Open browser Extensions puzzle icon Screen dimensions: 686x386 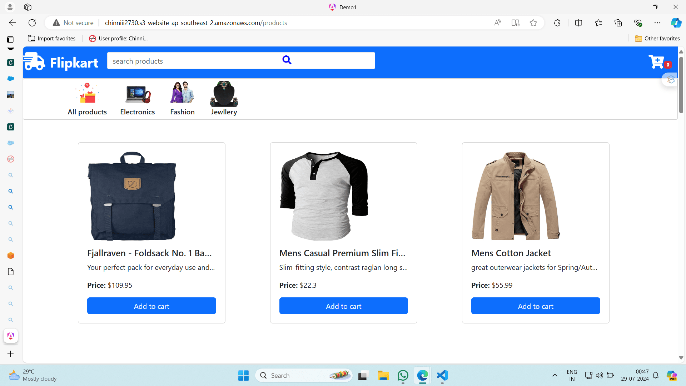(557, 23)
